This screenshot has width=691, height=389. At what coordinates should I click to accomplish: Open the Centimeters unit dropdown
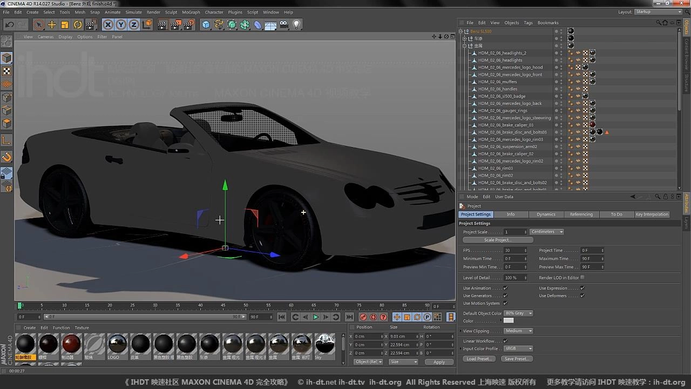(x=547, y=232)
